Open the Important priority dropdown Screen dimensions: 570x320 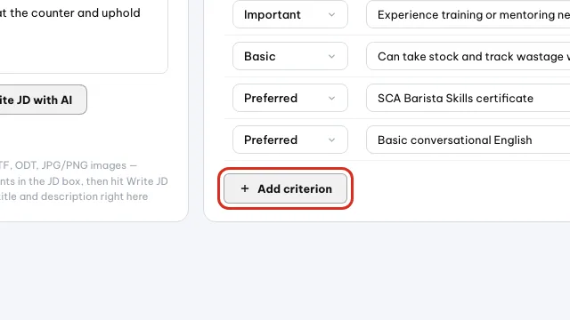pos(290,14)
